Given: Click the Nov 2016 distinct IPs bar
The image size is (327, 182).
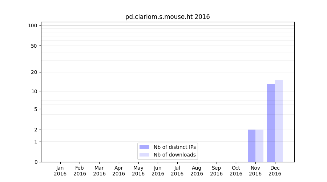Looking at the screenshot, I should 251,146.
